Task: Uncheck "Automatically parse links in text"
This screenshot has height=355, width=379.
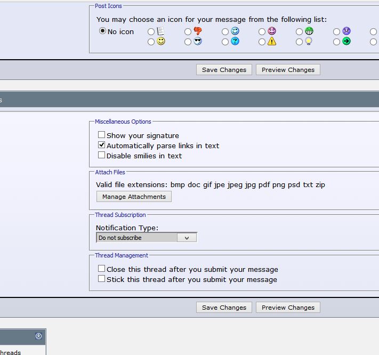Action: tap(101, 145)
